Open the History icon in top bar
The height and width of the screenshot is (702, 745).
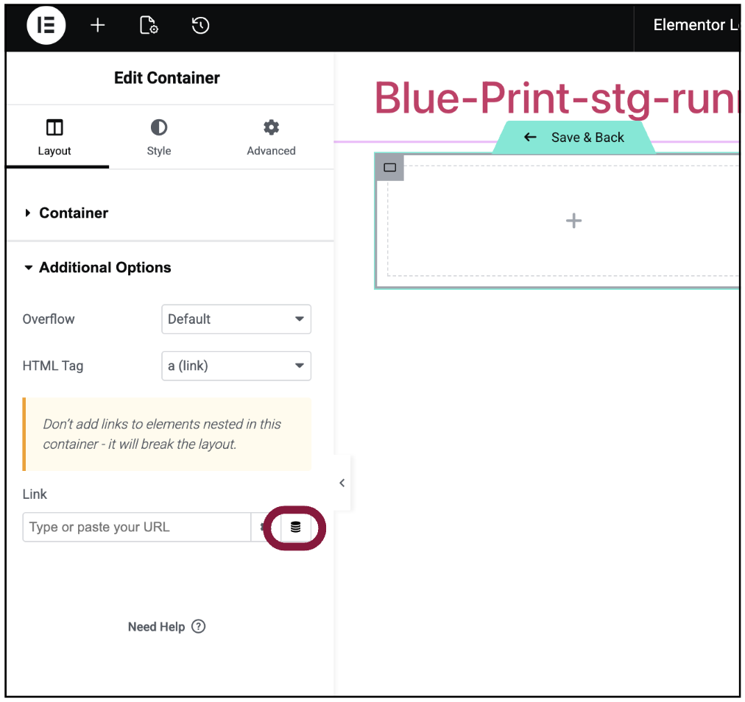click(200, 26)
